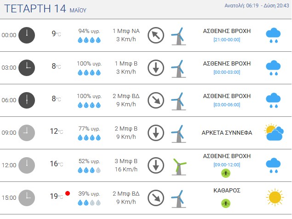This screenshot has width=292, height=219.
Task: Click the green wind turbine icon at 12:00
Action: [x=179, y=167]
